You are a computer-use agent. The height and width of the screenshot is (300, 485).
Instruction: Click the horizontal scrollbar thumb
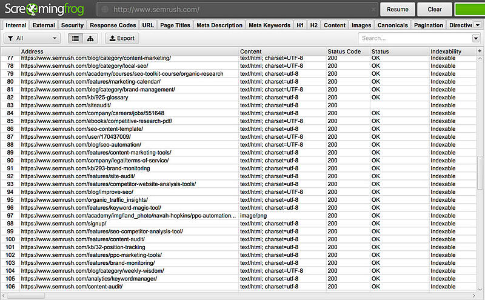point(26,296)
